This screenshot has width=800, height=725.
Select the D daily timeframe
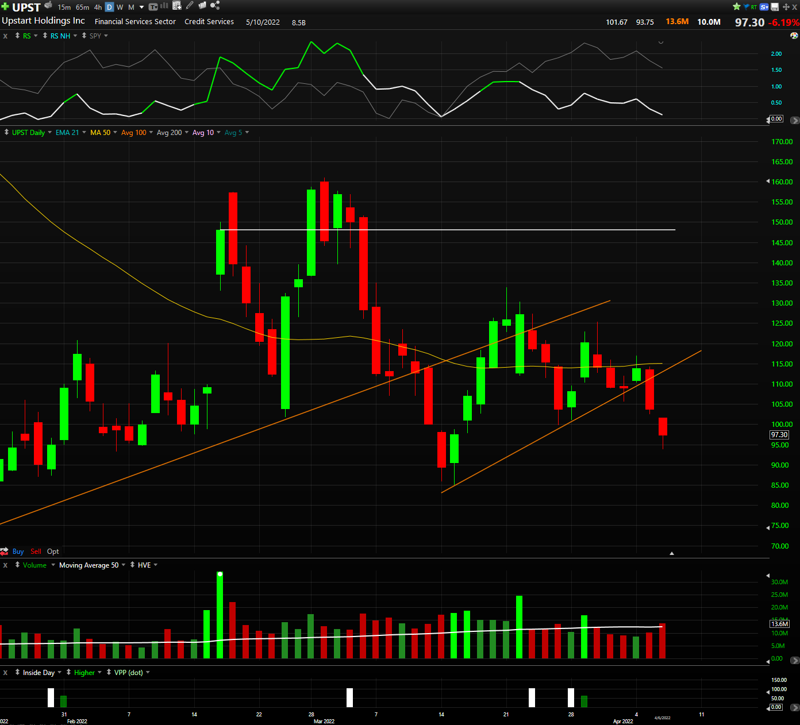coord(109,7)
